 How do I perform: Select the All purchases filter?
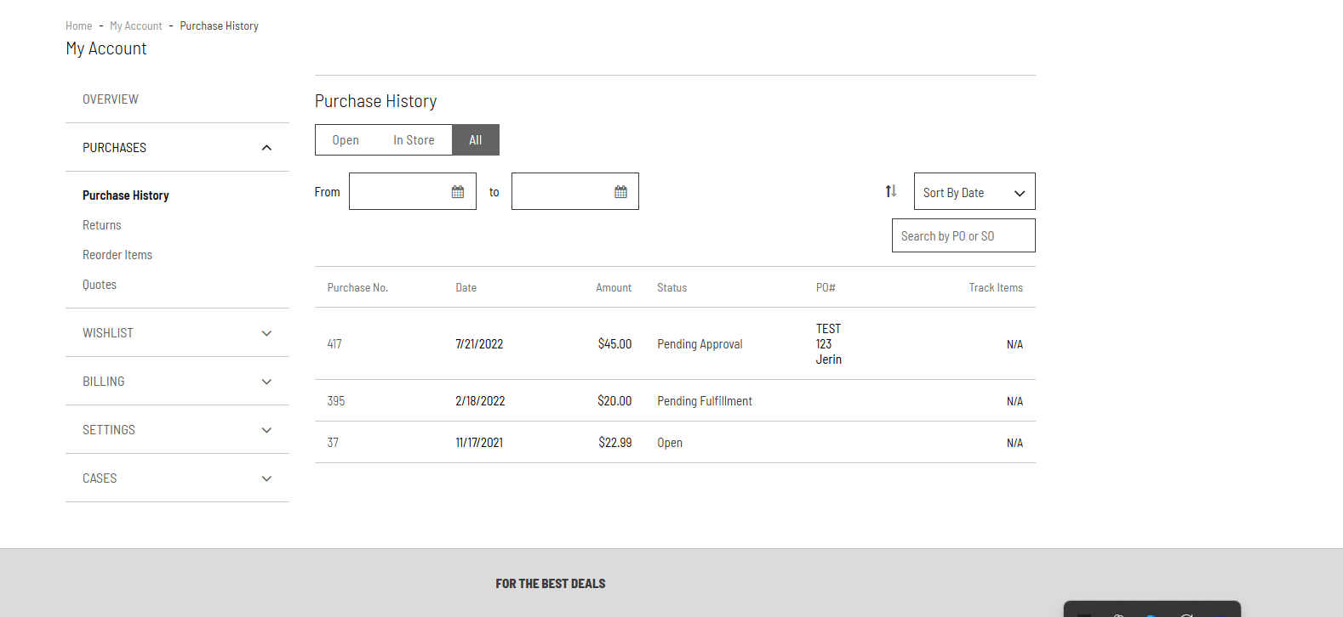coord(475,140)
